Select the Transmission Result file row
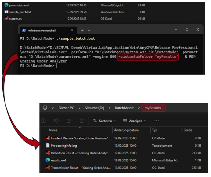 (x=80, y=168)
